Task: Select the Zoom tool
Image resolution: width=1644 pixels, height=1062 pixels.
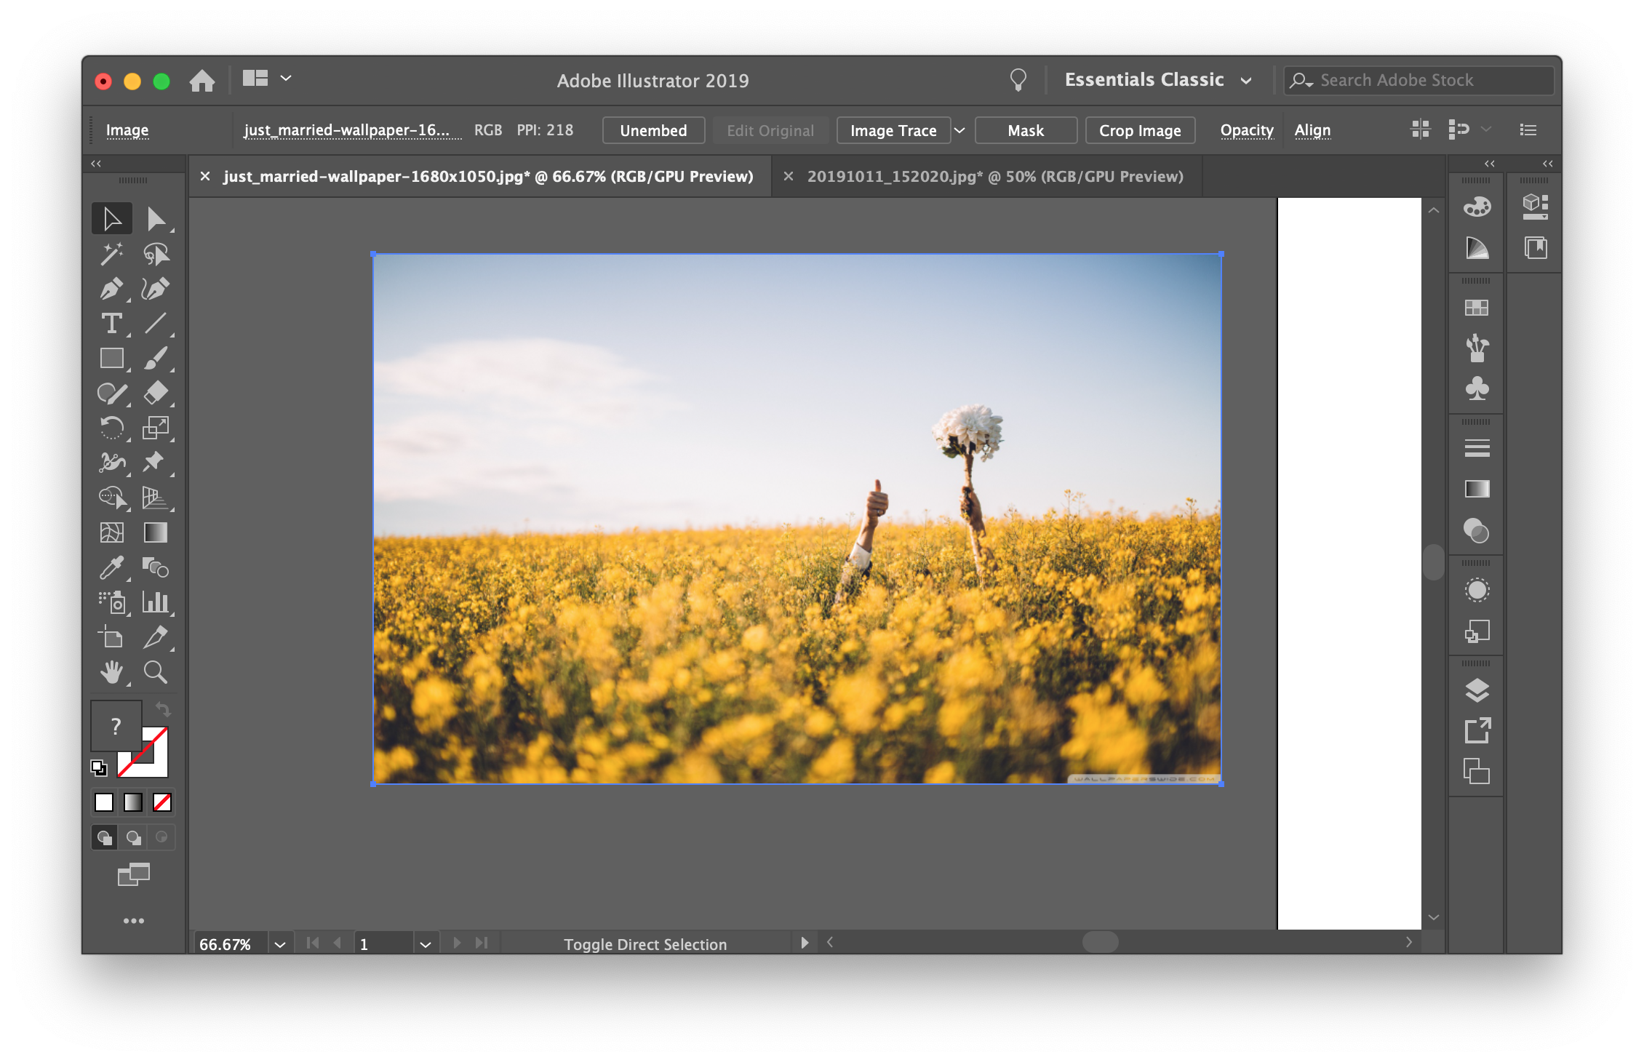Action: (155, 672)
